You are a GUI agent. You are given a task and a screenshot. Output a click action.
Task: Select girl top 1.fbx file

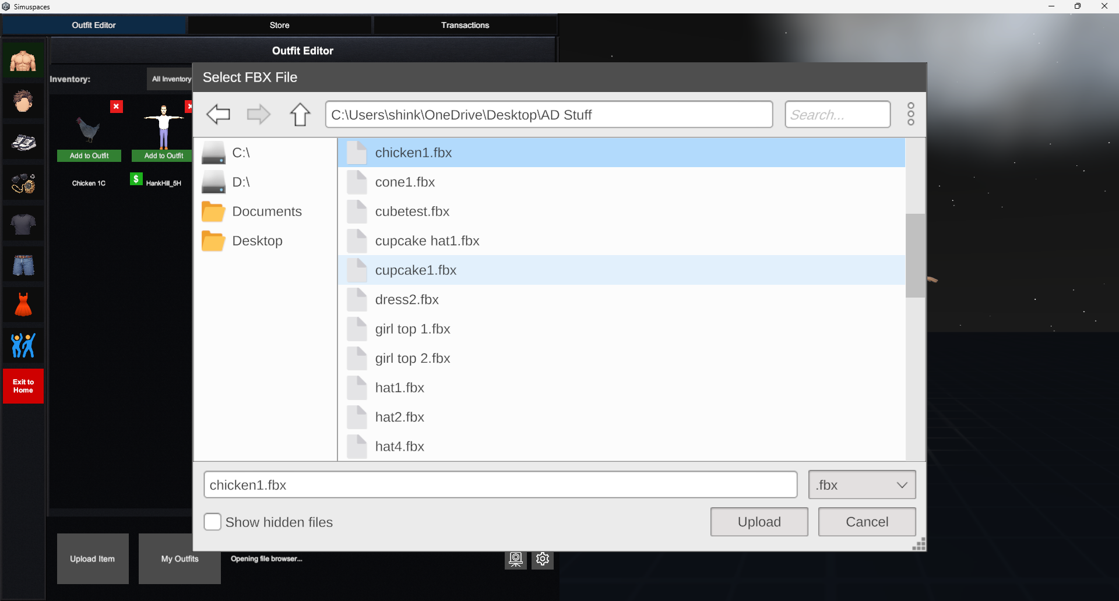(621, 328)
